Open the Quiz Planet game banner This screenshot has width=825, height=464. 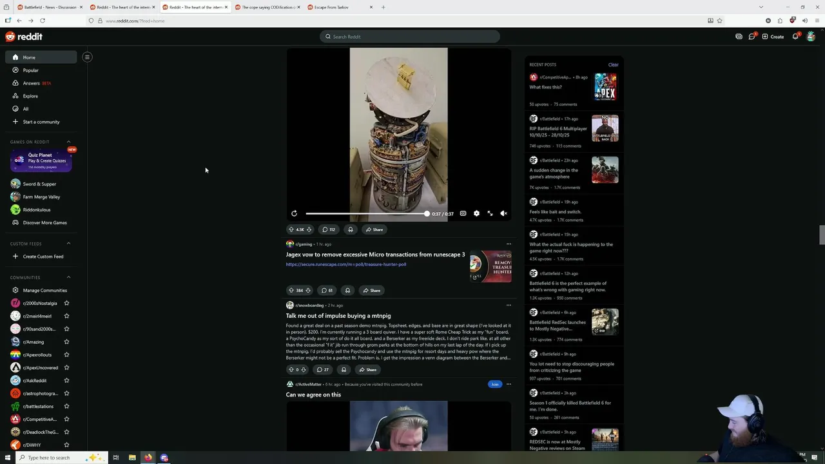tap(41, 161)
